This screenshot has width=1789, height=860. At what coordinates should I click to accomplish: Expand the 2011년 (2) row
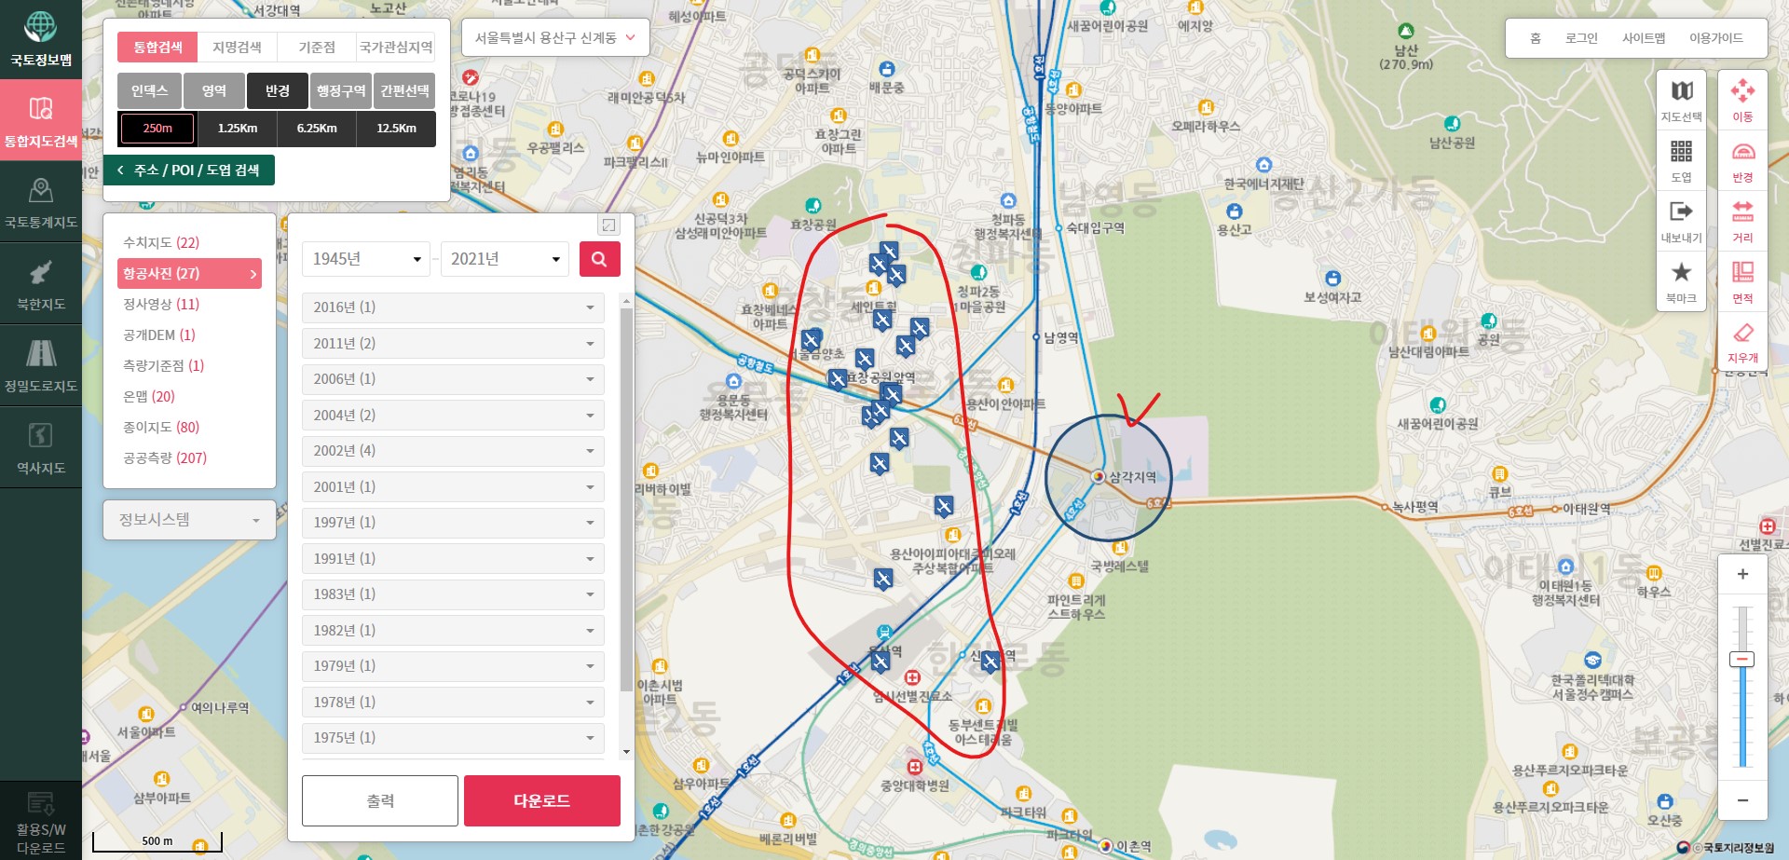point(453,344)
